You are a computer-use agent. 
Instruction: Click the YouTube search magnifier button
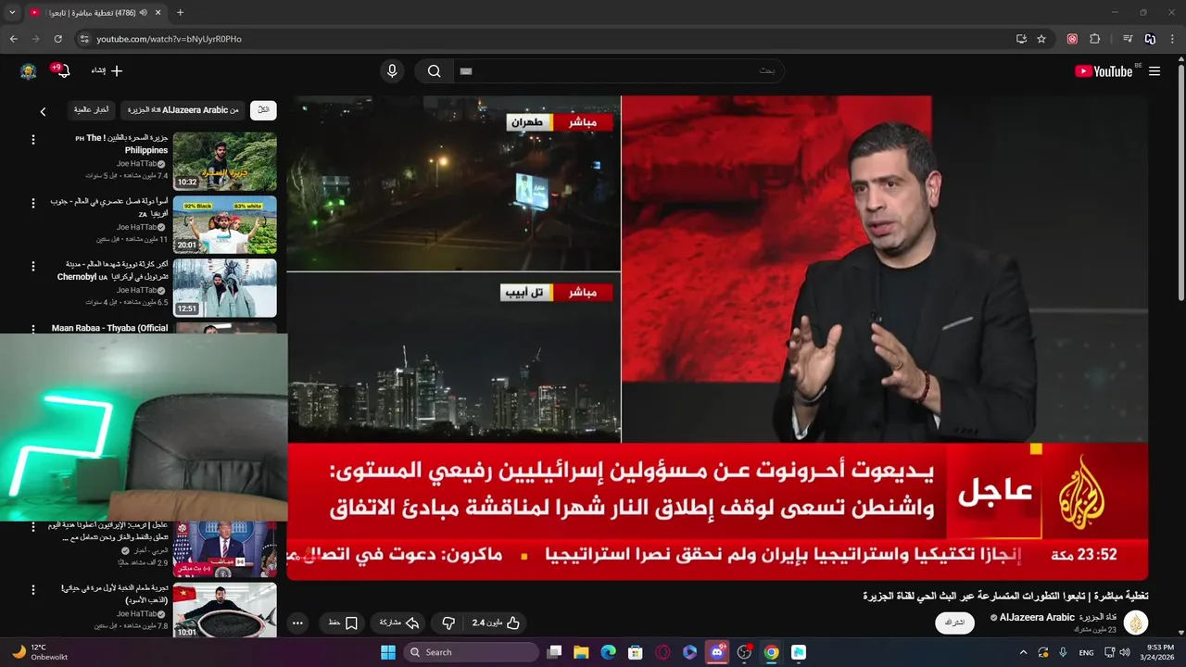pos(434,71)
